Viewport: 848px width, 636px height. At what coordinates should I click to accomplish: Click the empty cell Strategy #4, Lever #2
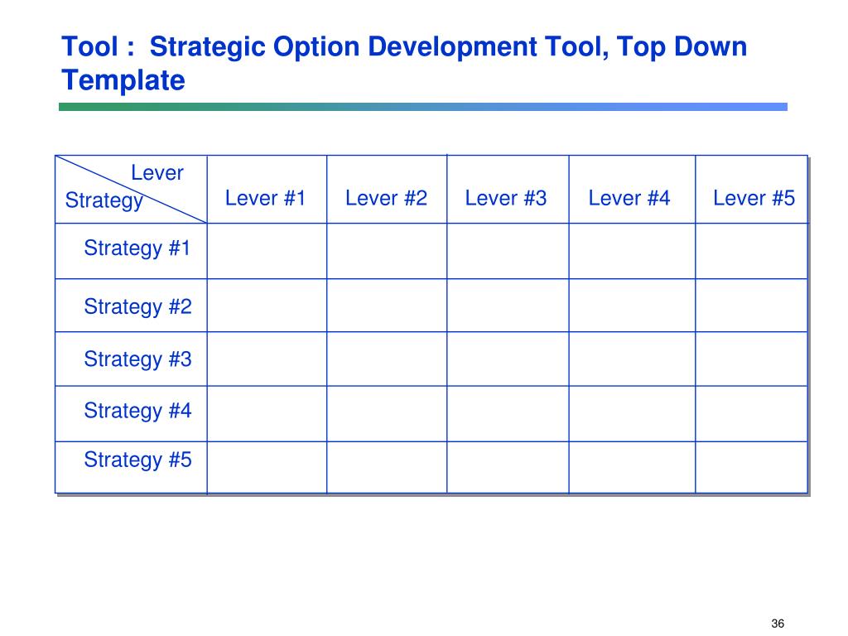tap(387, 414)
